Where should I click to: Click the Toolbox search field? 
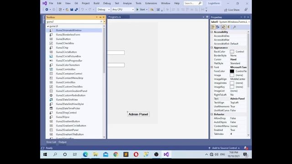click(73, 21)
